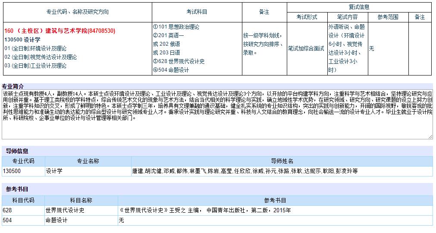The height and width of the screenshot is (233, 436).
Task: Click the 导师信息 section header
Action: [17, 151]
